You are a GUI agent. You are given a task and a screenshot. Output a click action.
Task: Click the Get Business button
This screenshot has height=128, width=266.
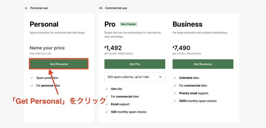coord(203,64)
